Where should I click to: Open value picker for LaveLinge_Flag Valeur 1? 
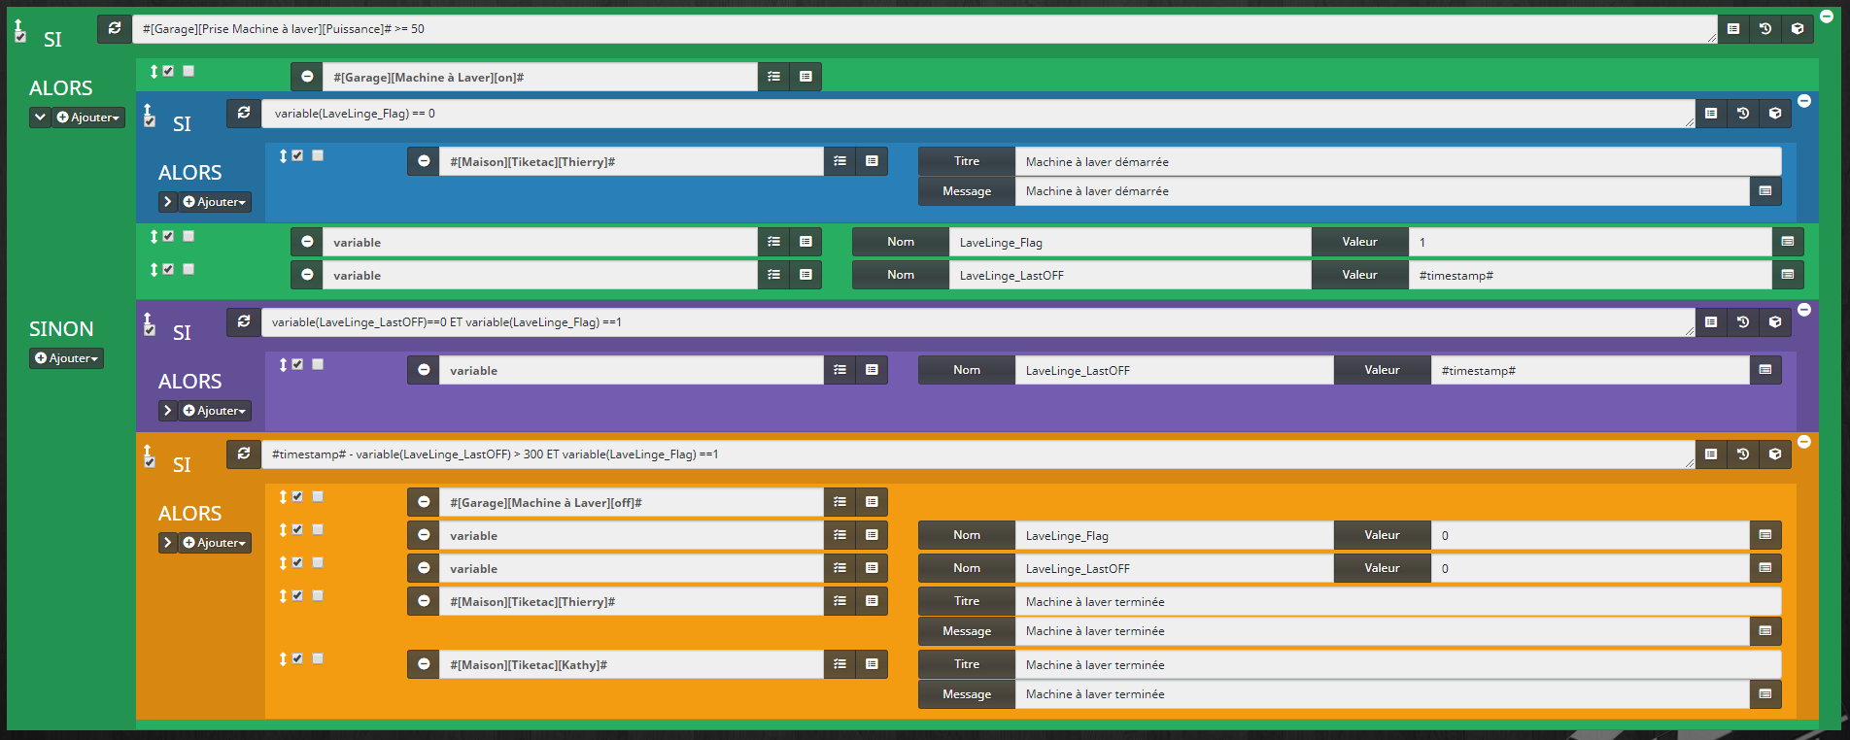point(1788,242)
